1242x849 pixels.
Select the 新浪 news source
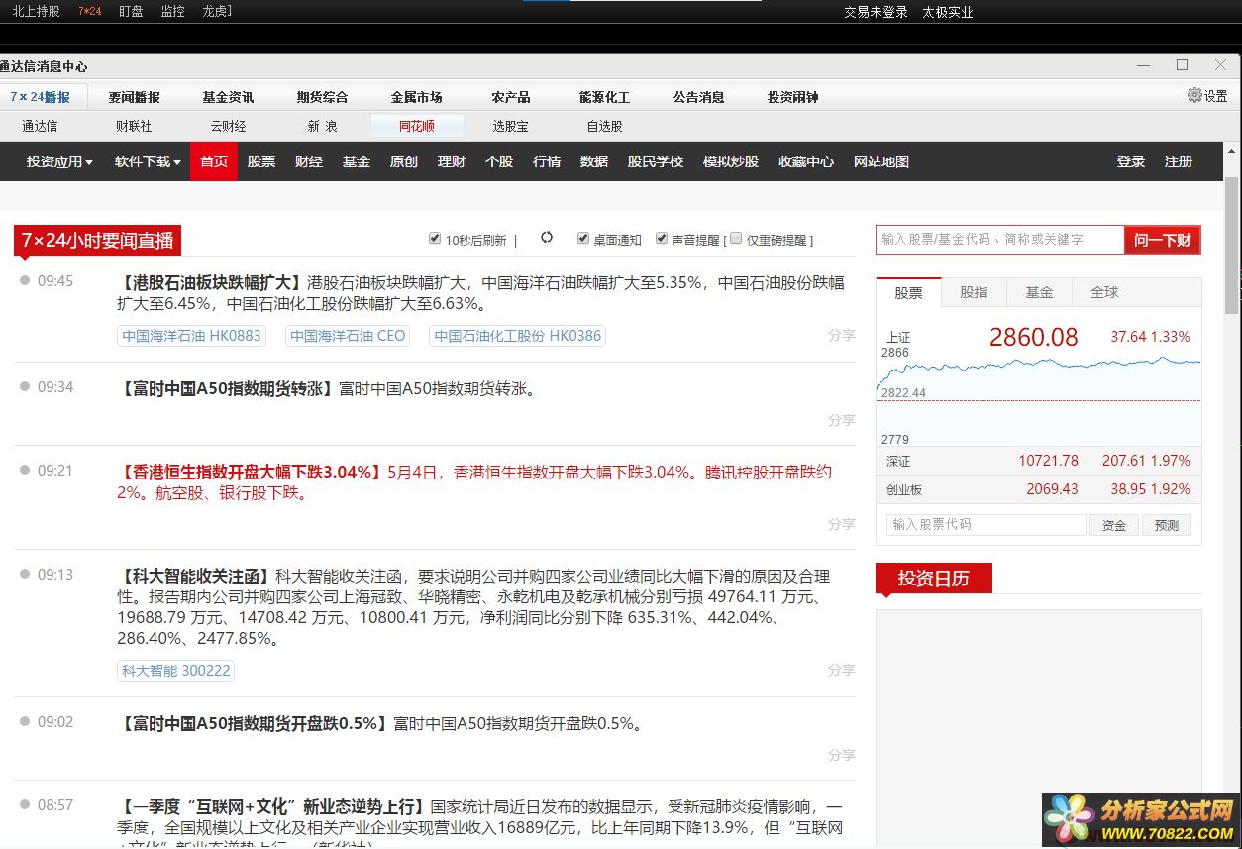click(x=322, y=126)
